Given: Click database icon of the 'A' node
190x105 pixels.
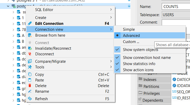Looking at the screenshot, I should [x=18, y=36].
